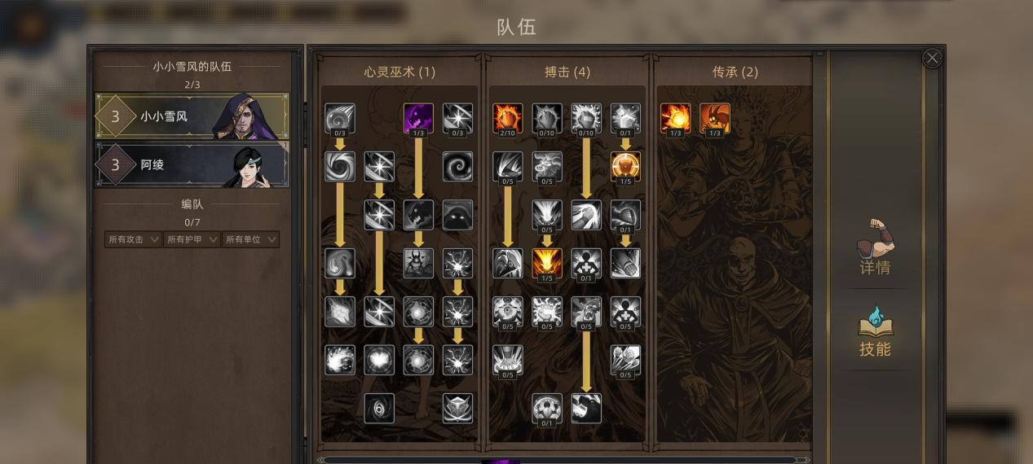The height and width of the screenshot is (464, 1033).
Task: Switch to the 技能 skills tab
Action: [x=875, y=331]
